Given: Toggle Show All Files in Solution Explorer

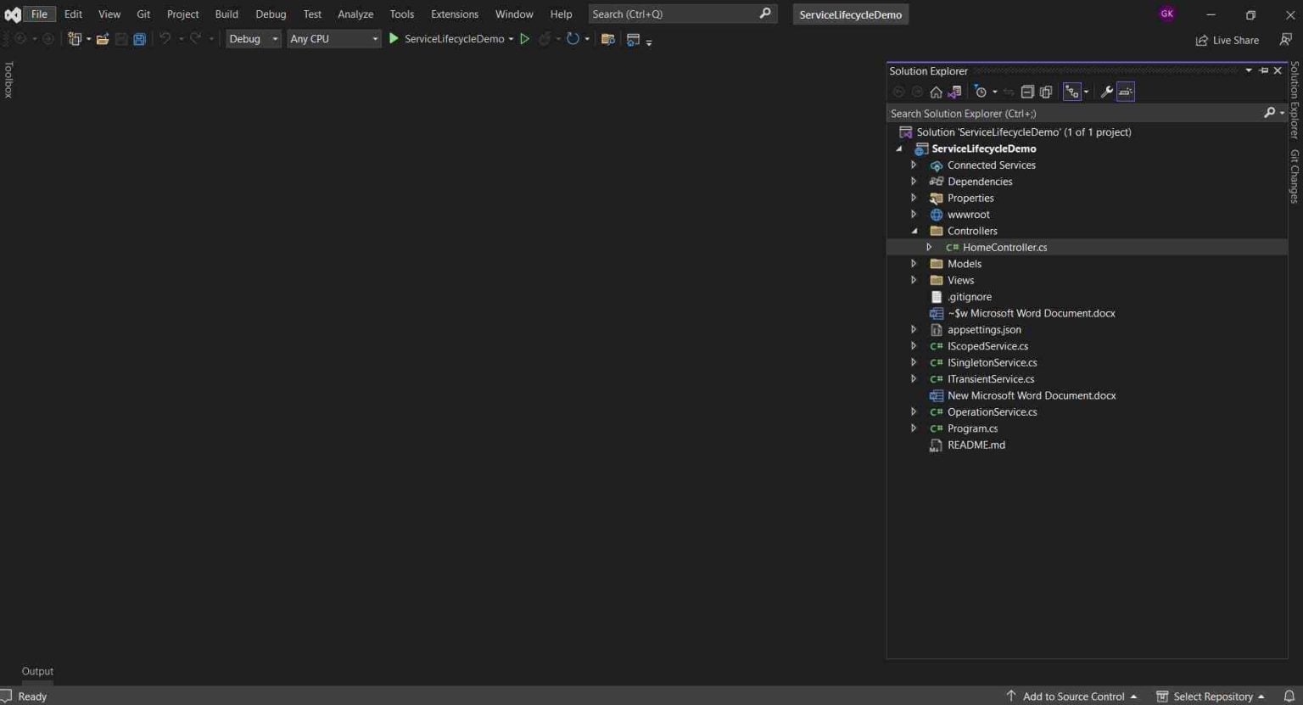Looking at the screenshot, I should tap(1046, 92).
